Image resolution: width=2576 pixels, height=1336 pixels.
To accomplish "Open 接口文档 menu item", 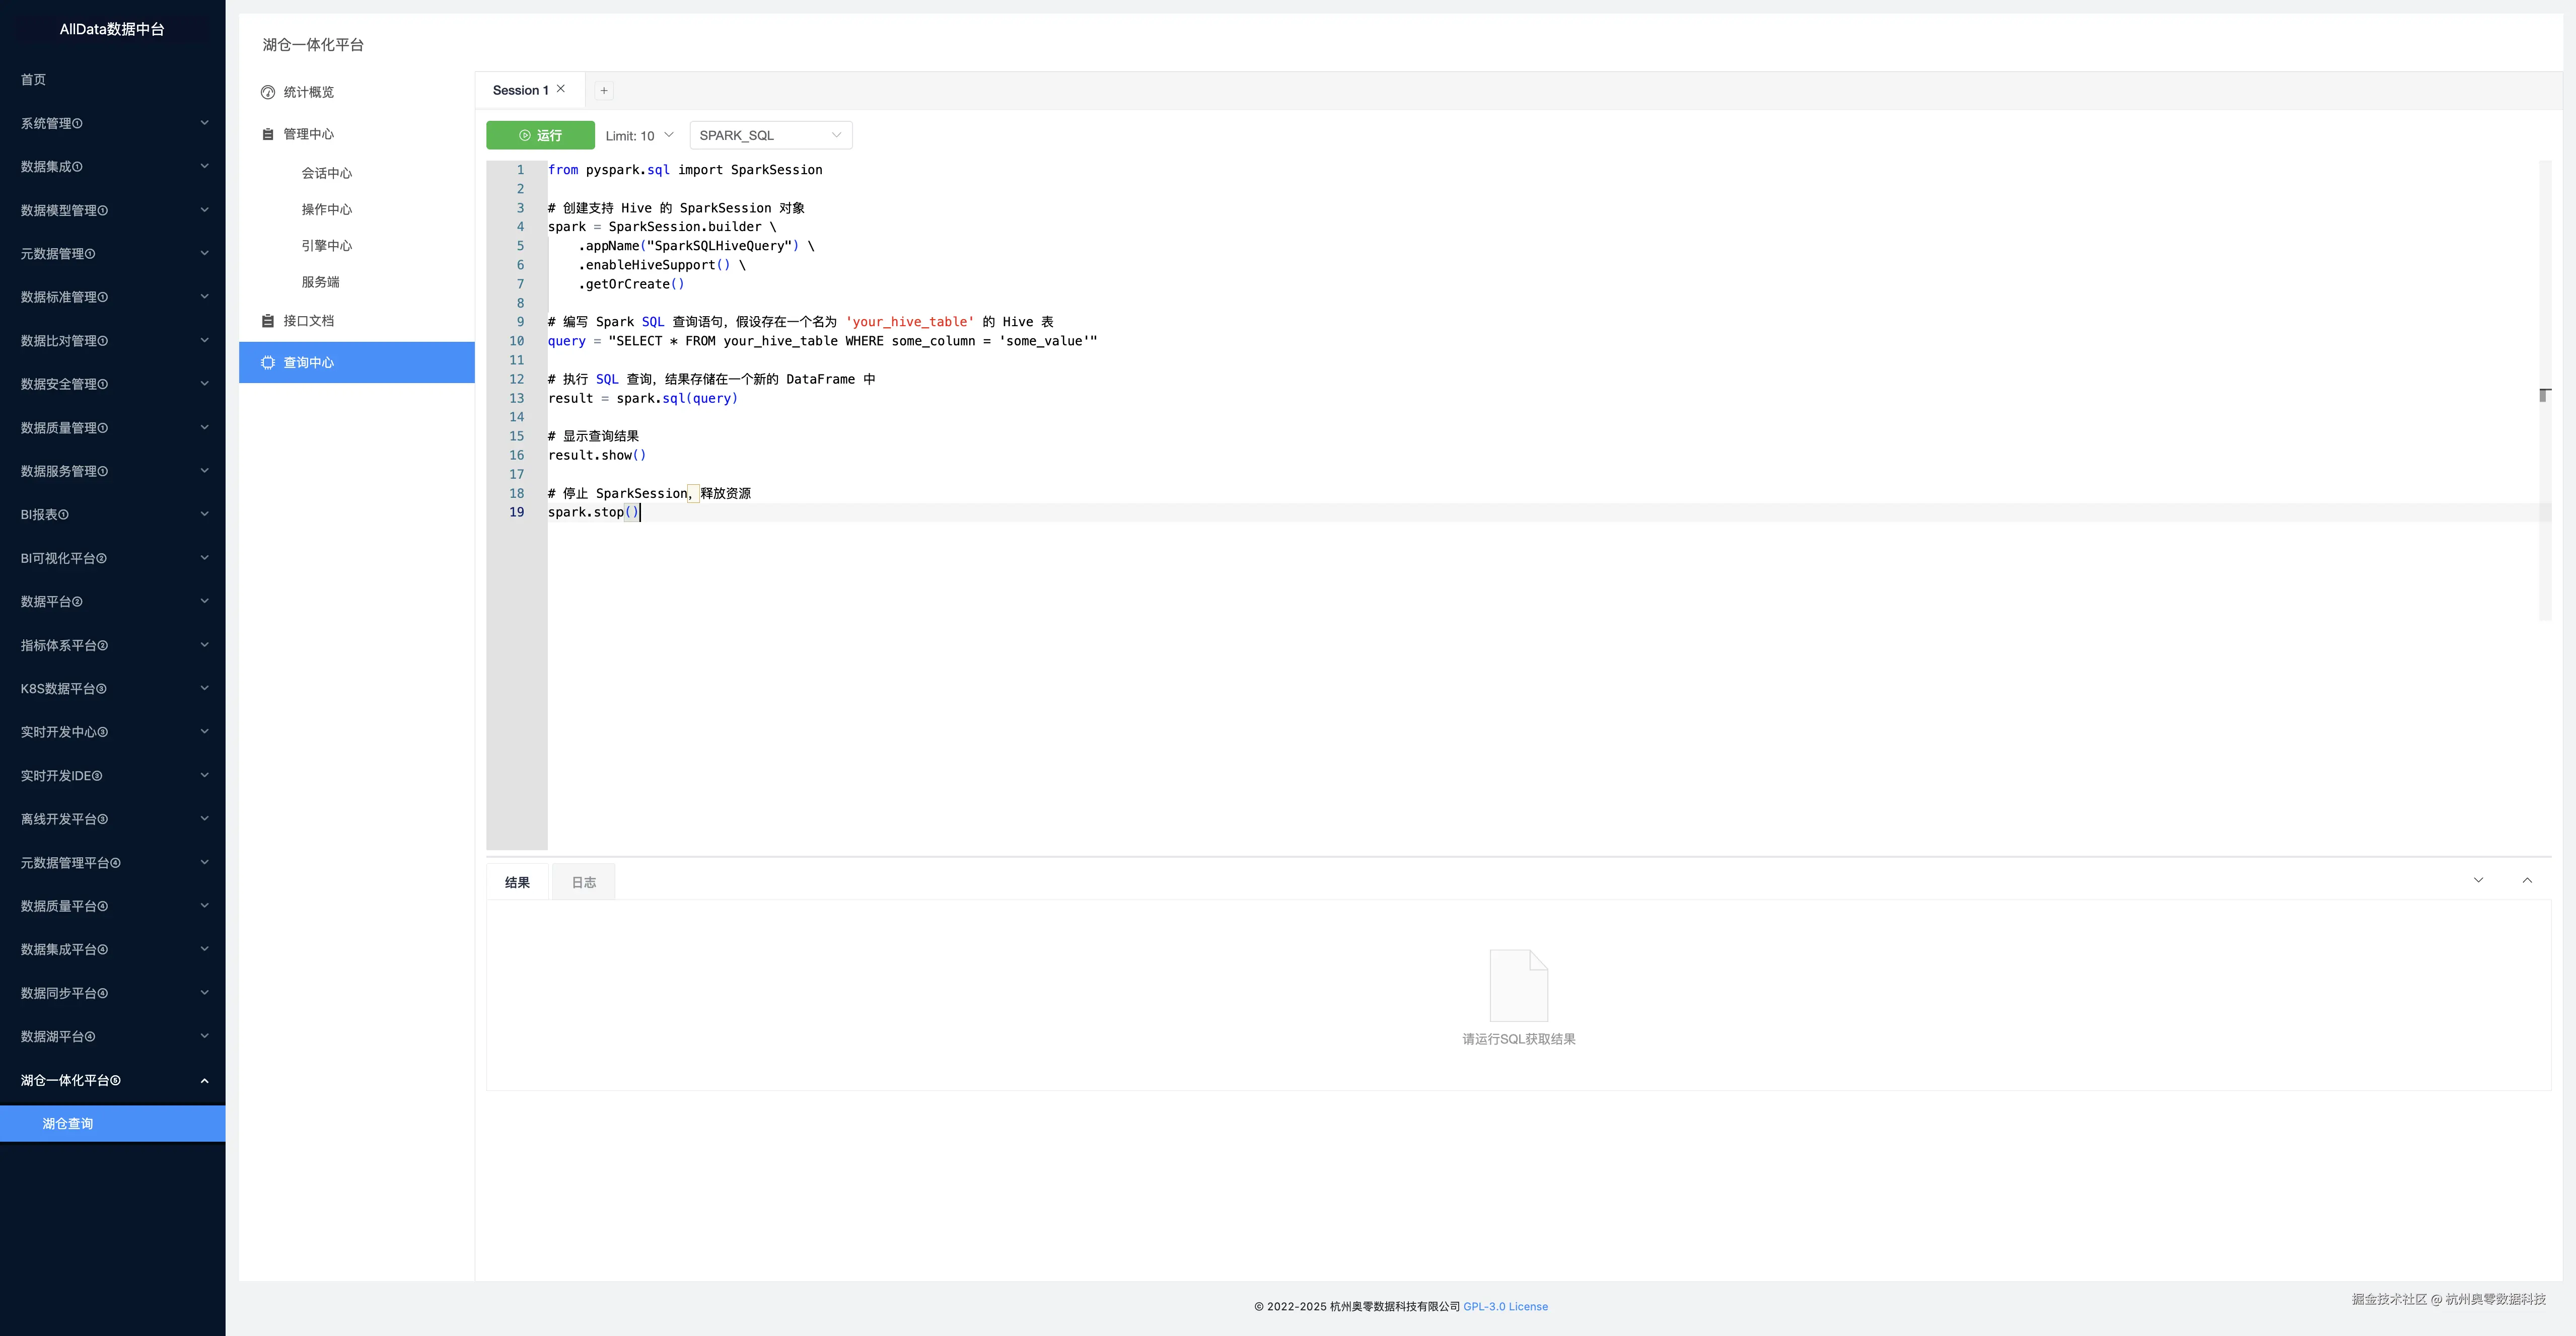I will (357, 321).
